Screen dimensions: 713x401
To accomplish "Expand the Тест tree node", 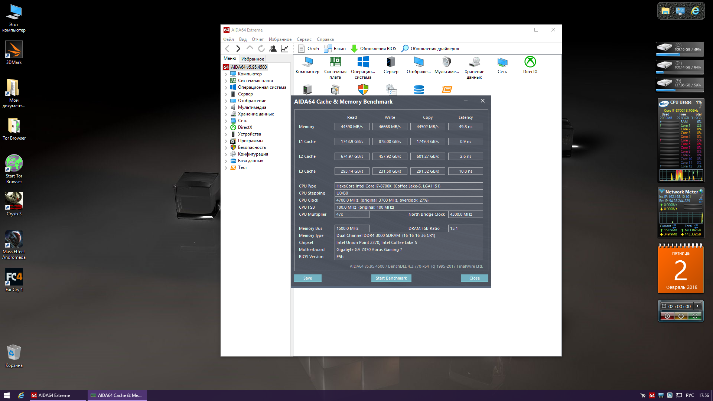I will click(x=226, y=168).
